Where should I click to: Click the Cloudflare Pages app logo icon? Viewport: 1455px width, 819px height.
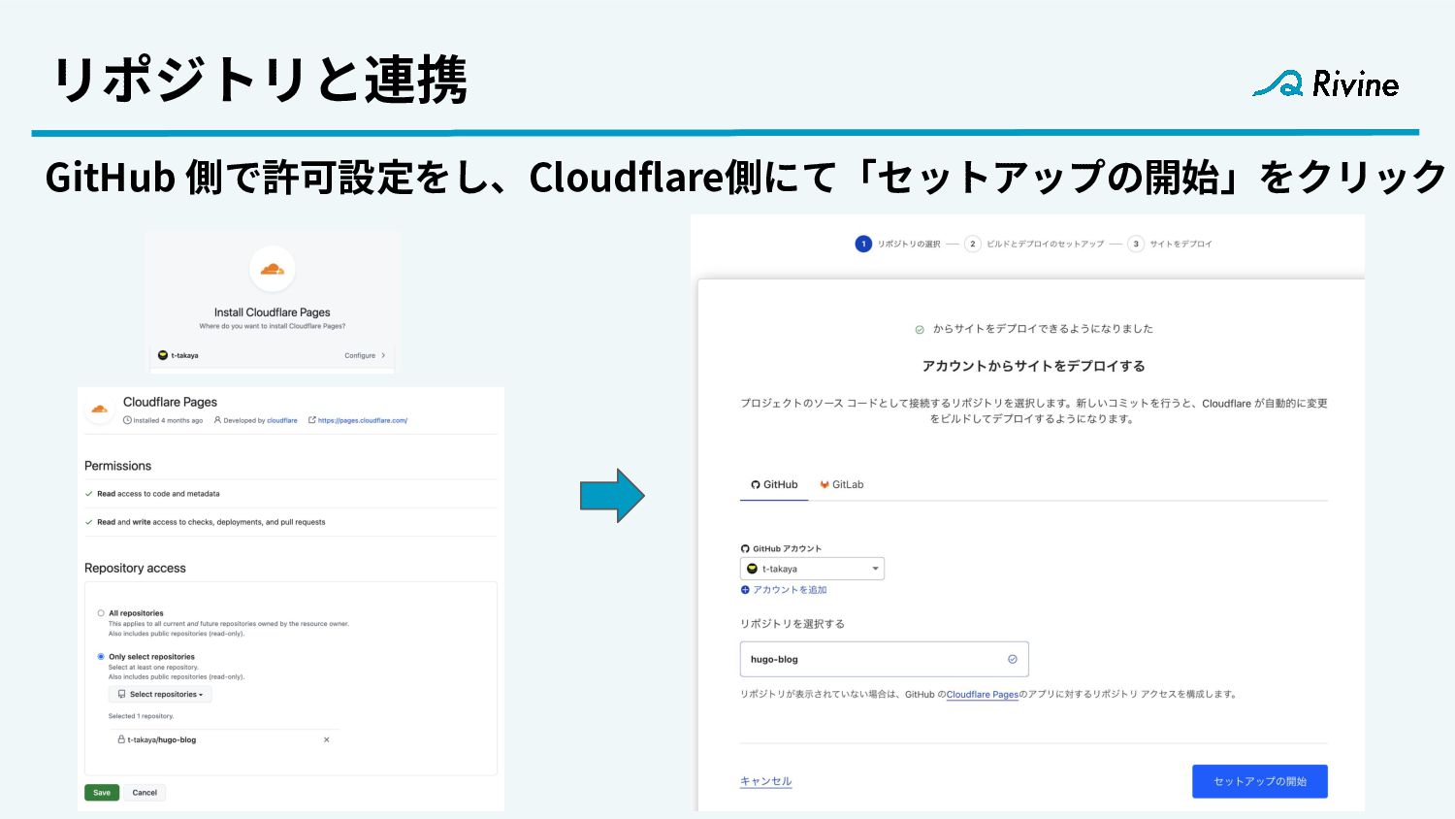coord(99,409)
